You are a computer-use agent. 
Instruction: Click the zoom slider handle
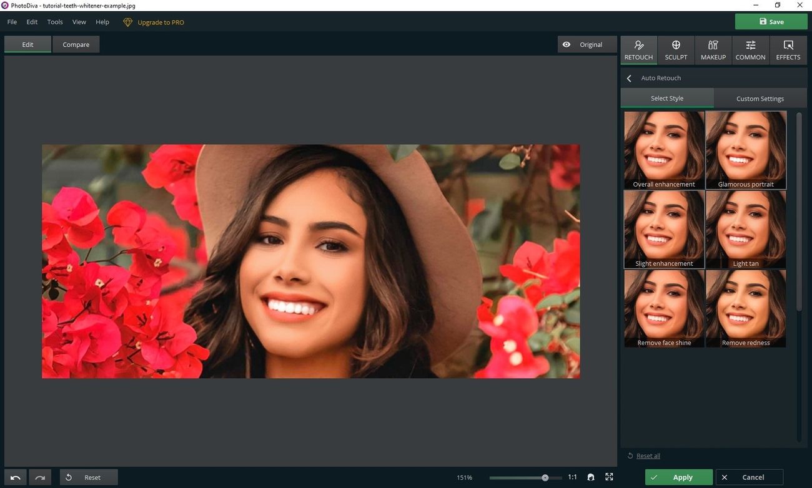pyautogui.click(x=545, y=477)
